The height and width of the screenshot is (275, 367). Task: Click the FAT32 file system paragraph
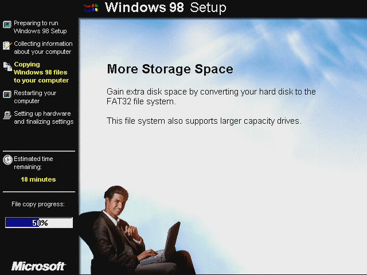coord(211,96)
